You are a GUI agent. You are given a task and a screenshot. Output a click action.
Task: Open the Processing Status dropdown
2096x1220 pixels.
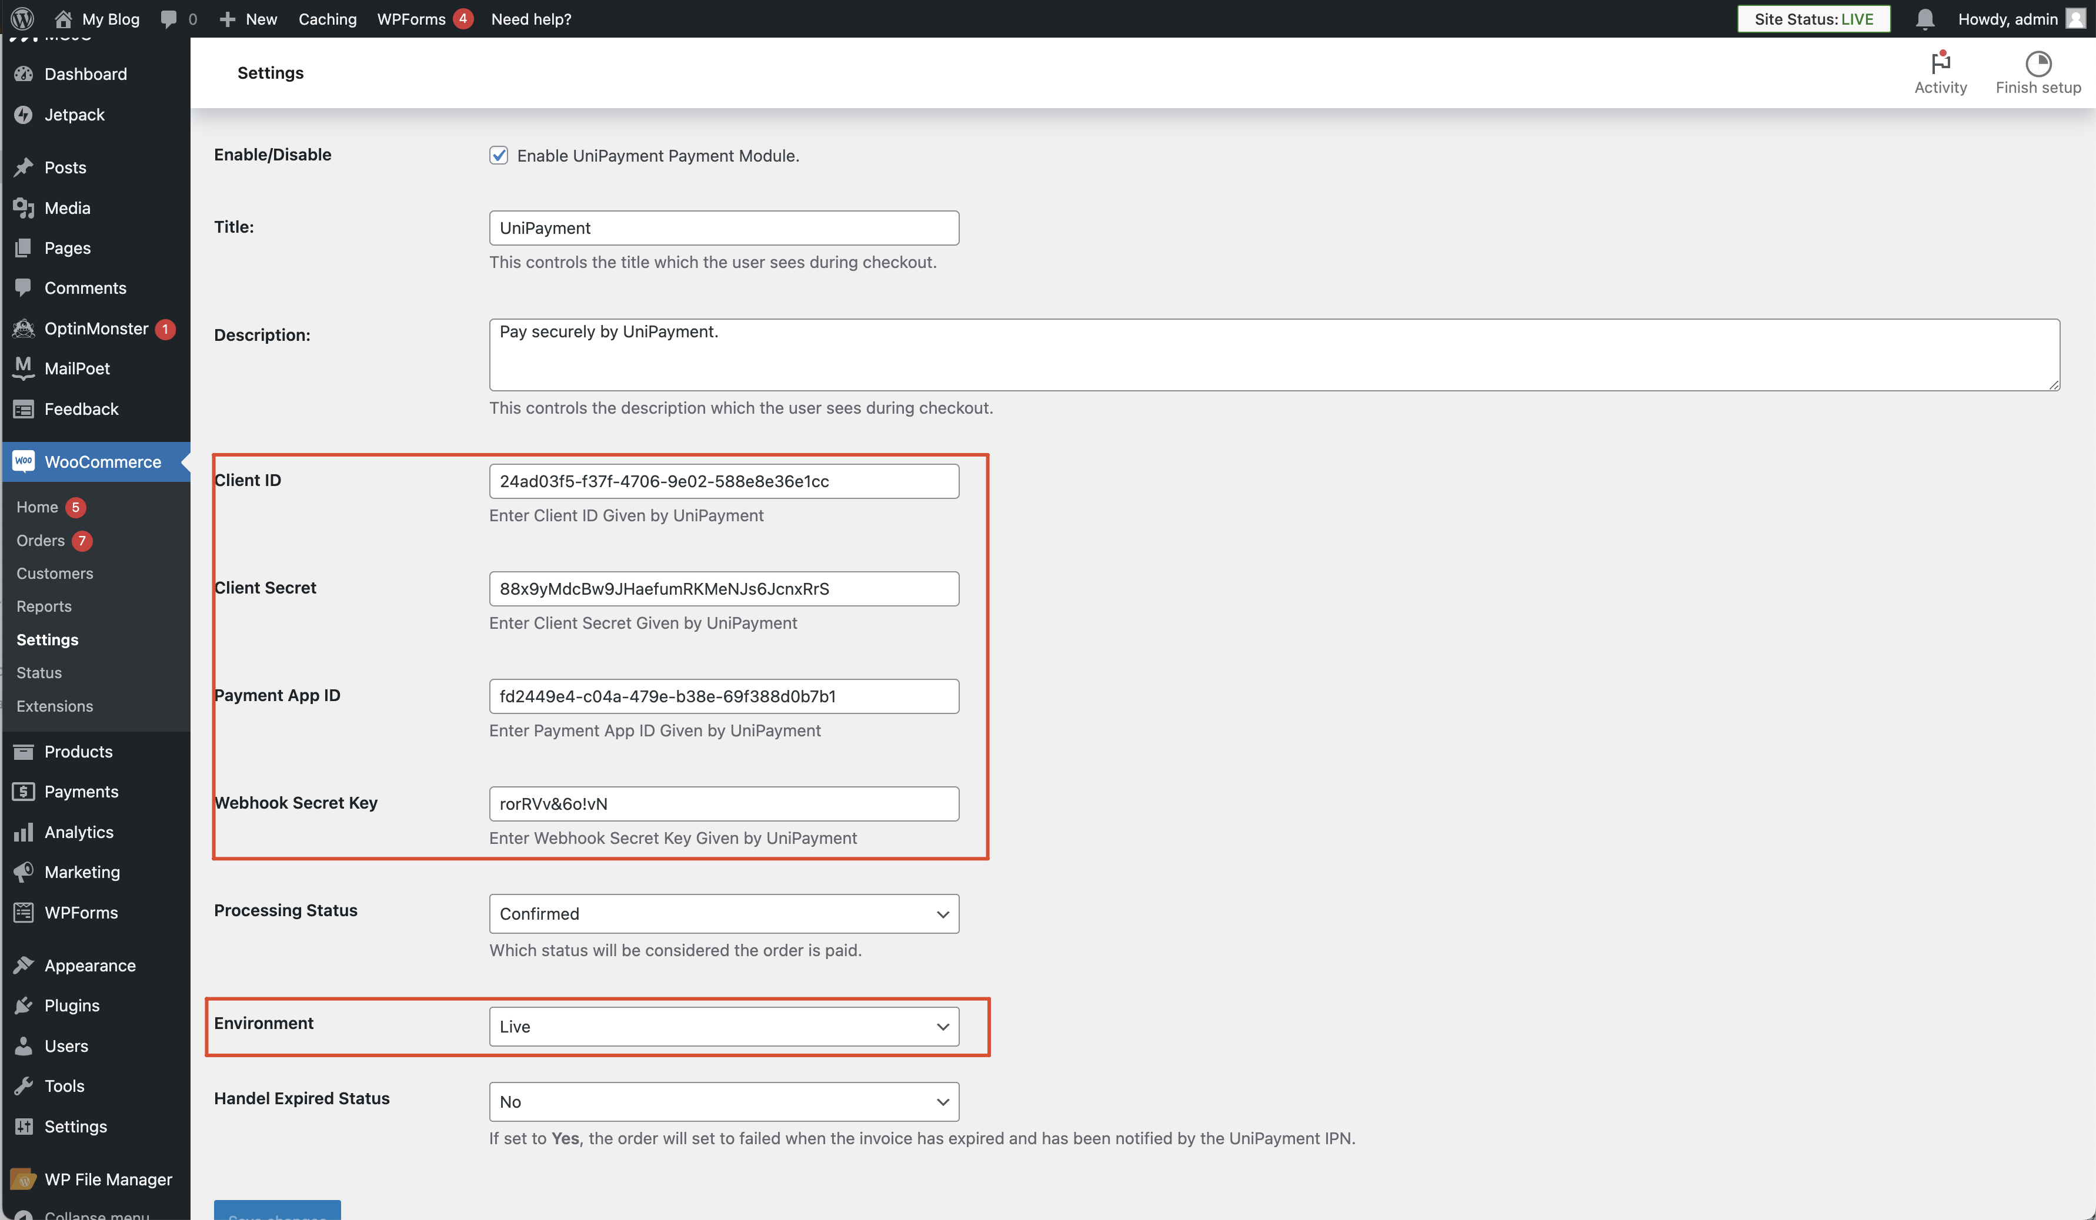point(723,913)
